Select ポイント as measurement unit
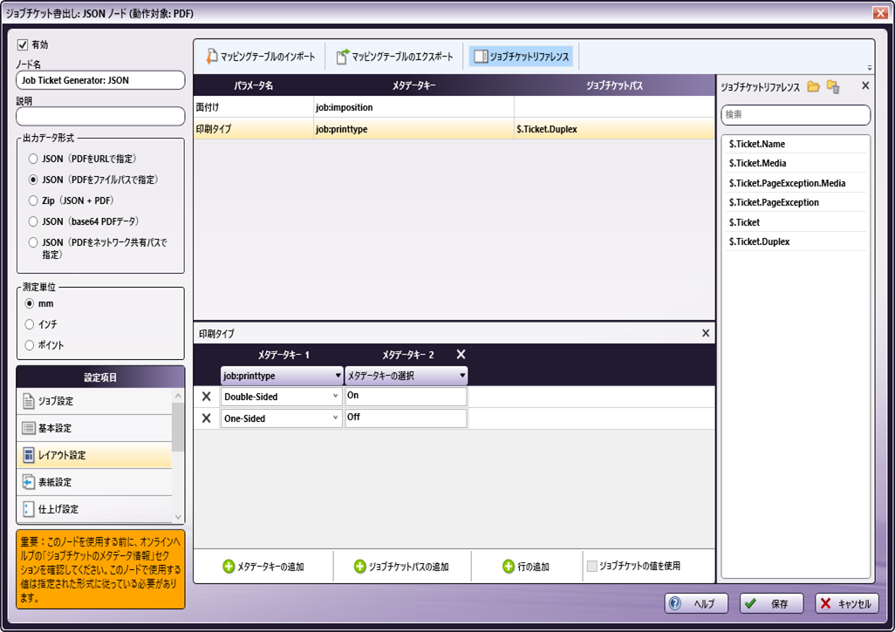 click(30, 345)
